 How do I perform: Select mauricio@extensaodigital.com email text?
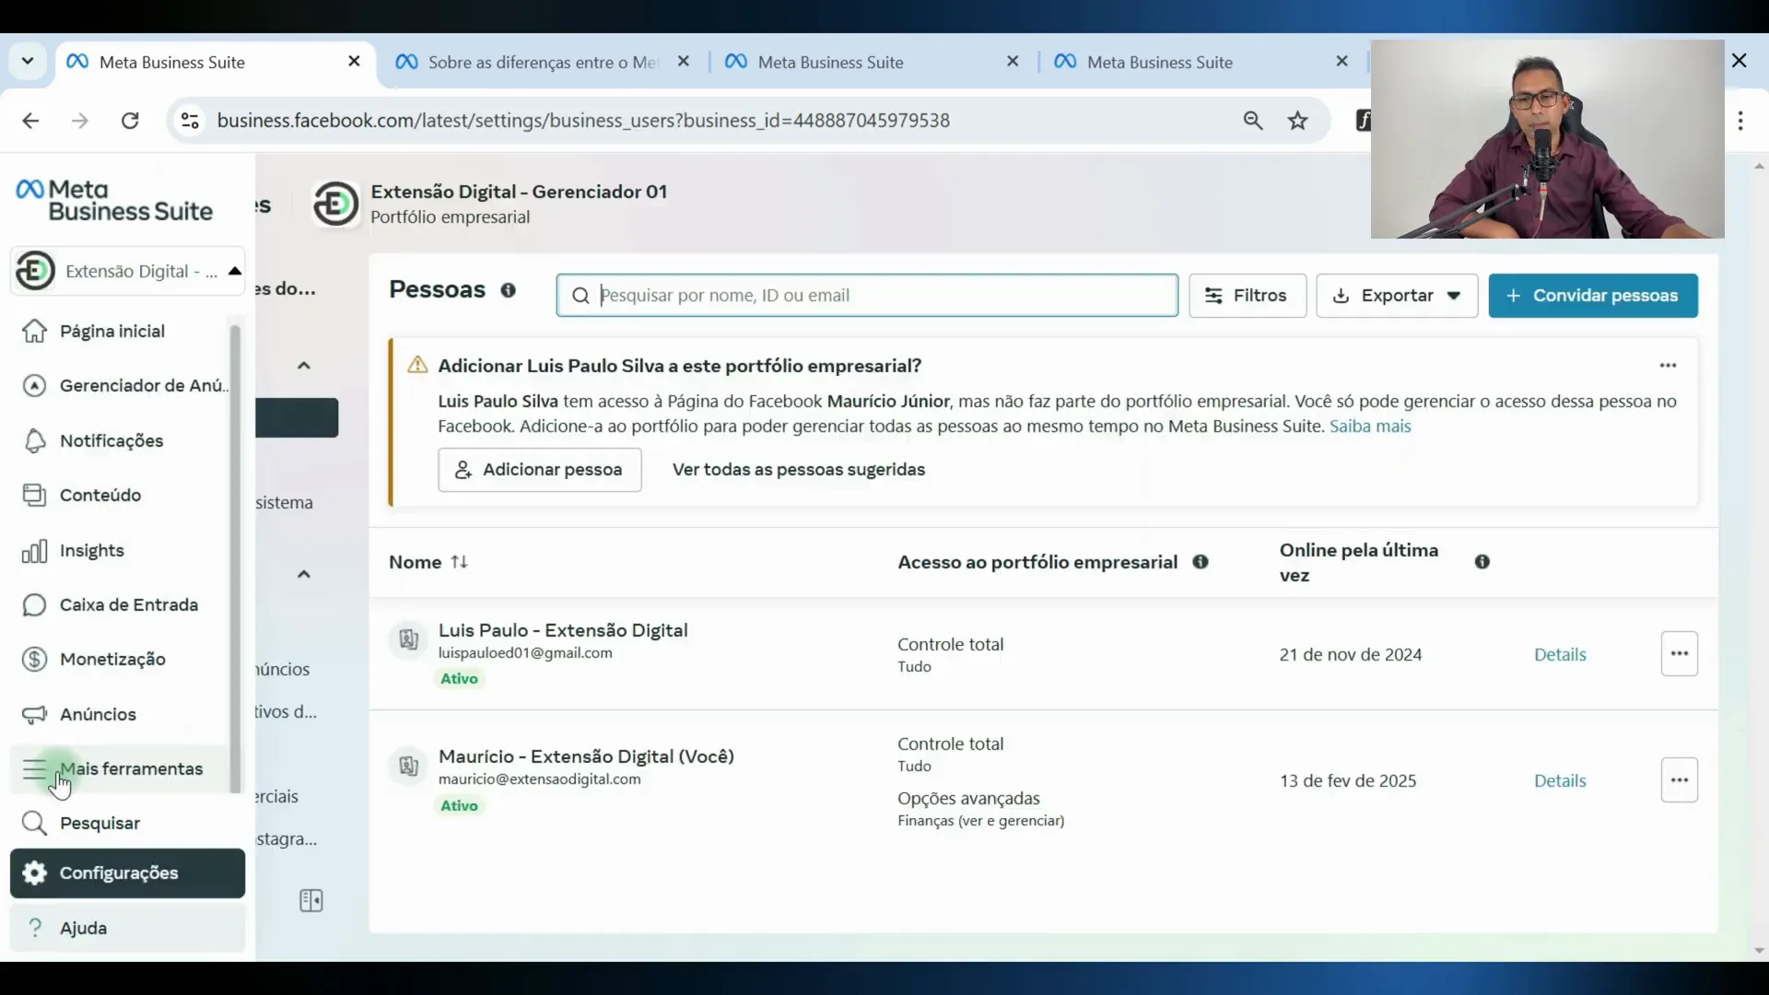tap(539, 779)
